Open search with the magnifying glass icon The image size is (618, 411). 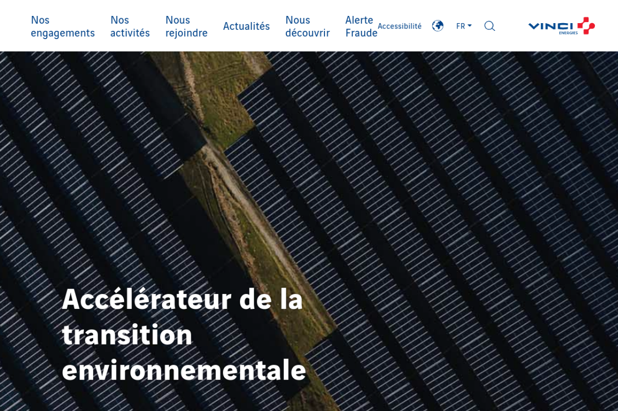490,26
